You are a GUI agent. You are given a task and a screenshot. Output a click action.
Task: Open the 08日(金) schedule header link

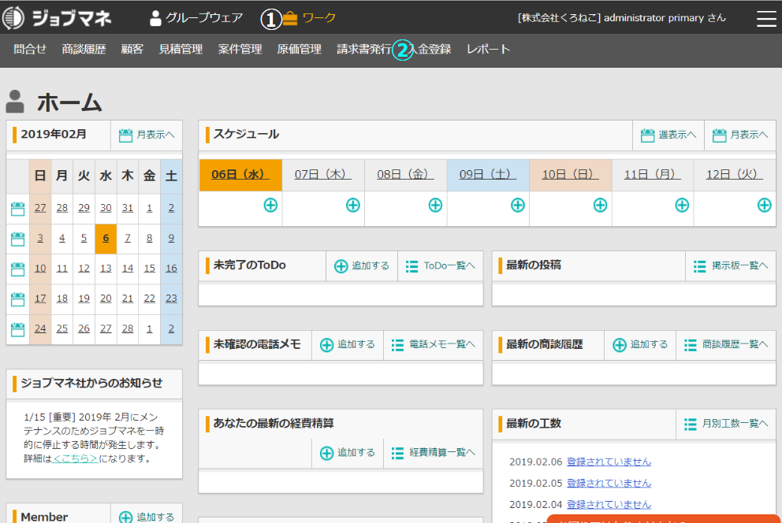pos(405,174)
